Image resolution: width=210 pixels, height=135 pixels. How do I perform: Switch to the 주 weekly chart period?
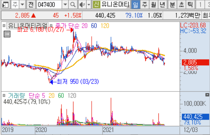pyautogui.click(x=144, y=4)
